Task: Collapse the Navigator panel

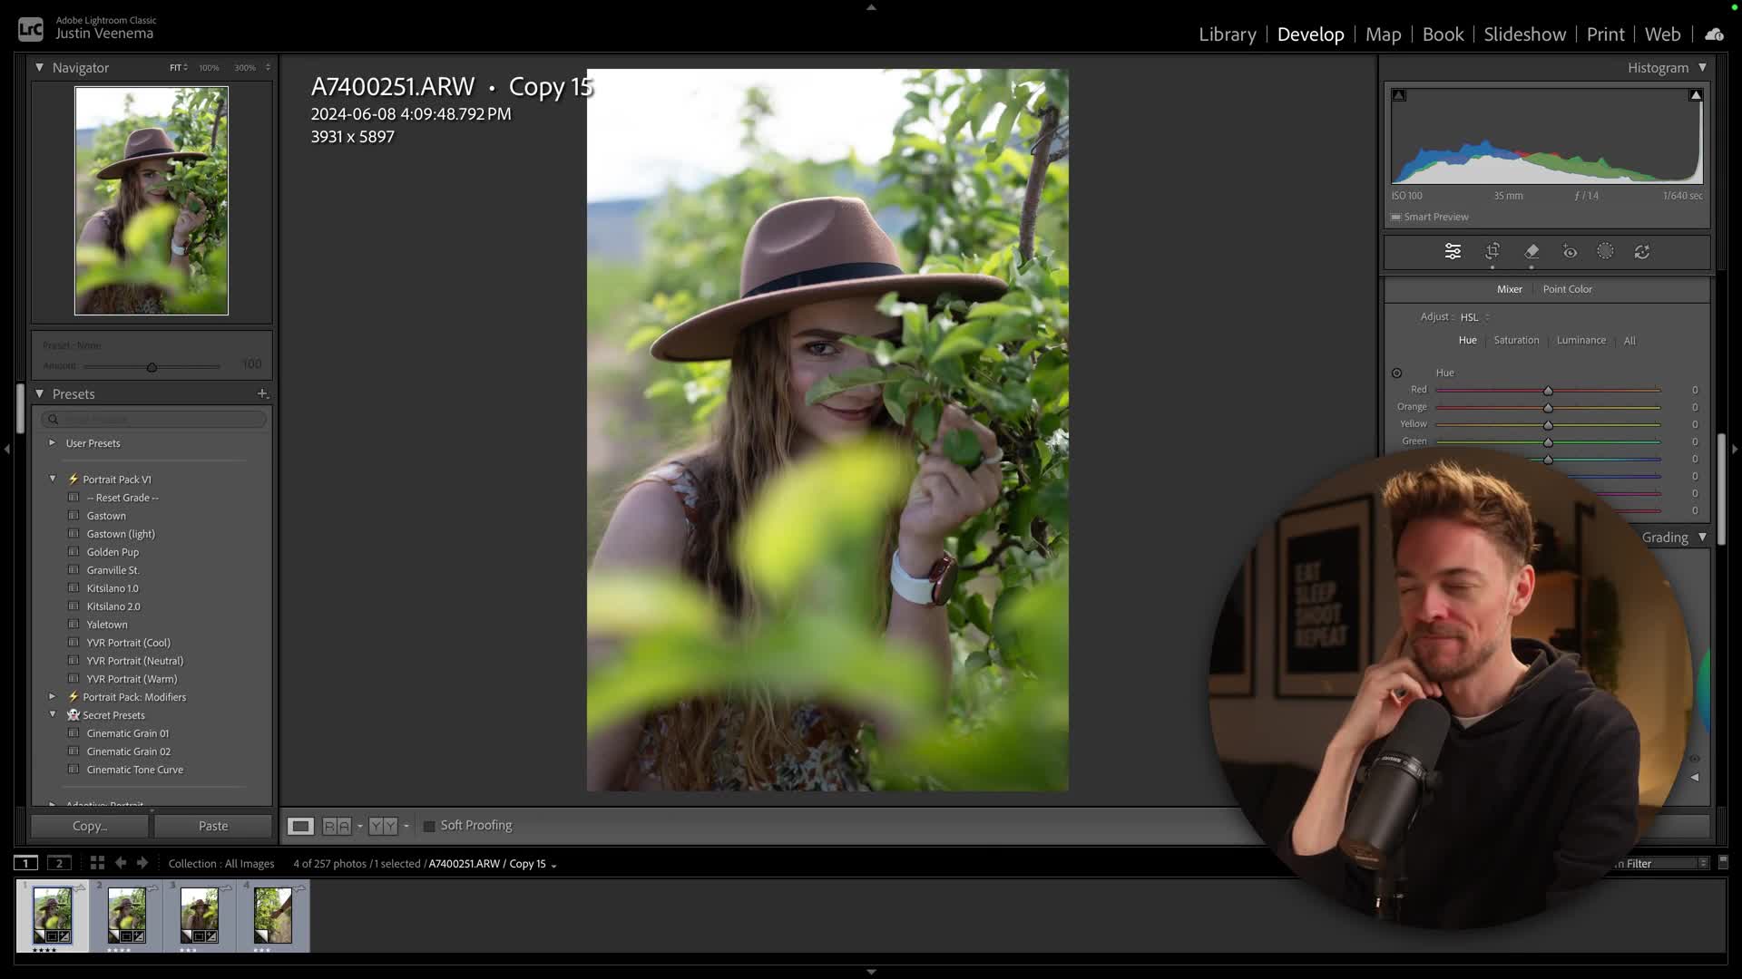Action: pyautogui.click(x=40, y=67)
